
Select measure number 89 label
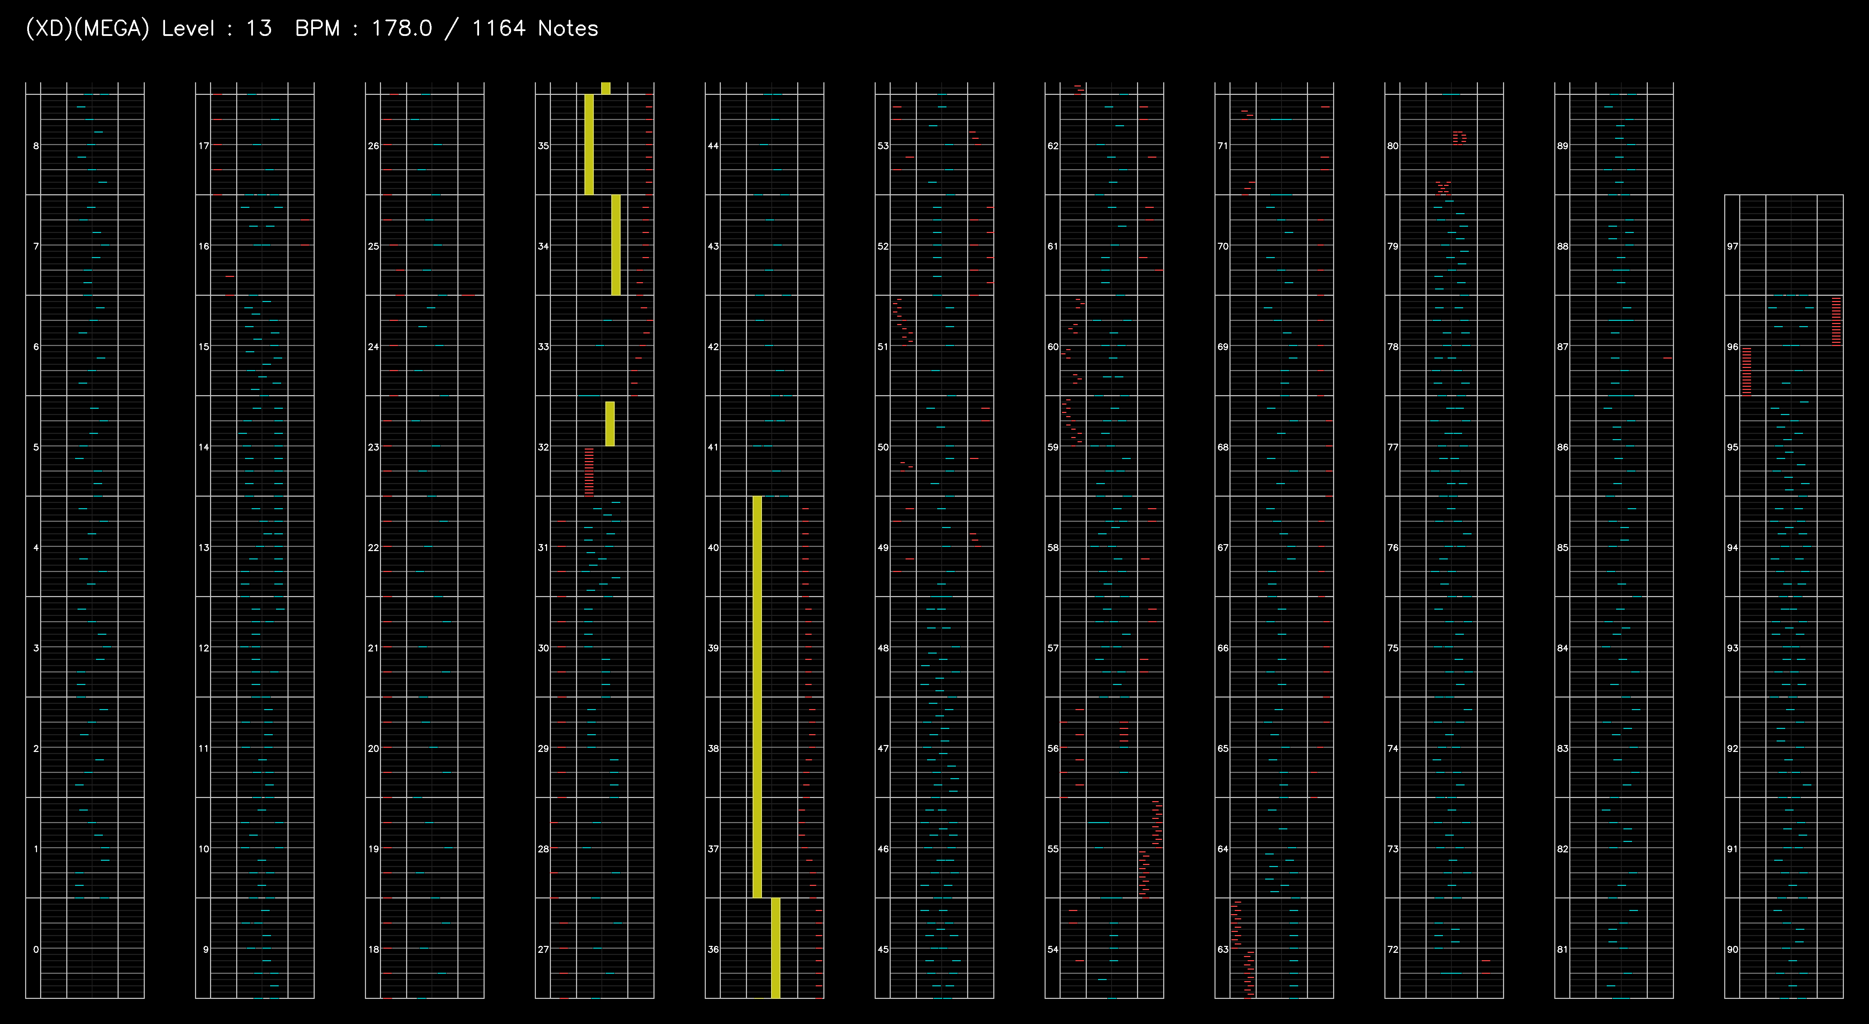(x=1562, y=146)
